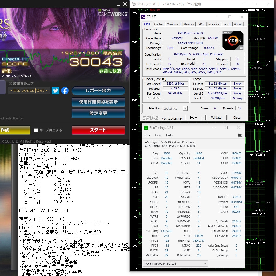Click the CPU-Z Threads value 12
The width and height of the screenshot is (276, 276).
click(240, 108)
